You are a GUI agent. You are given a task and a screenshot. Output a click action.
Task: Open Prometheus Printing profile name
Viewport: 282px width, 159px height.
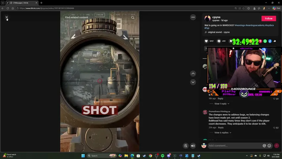[x=218, y=112]
